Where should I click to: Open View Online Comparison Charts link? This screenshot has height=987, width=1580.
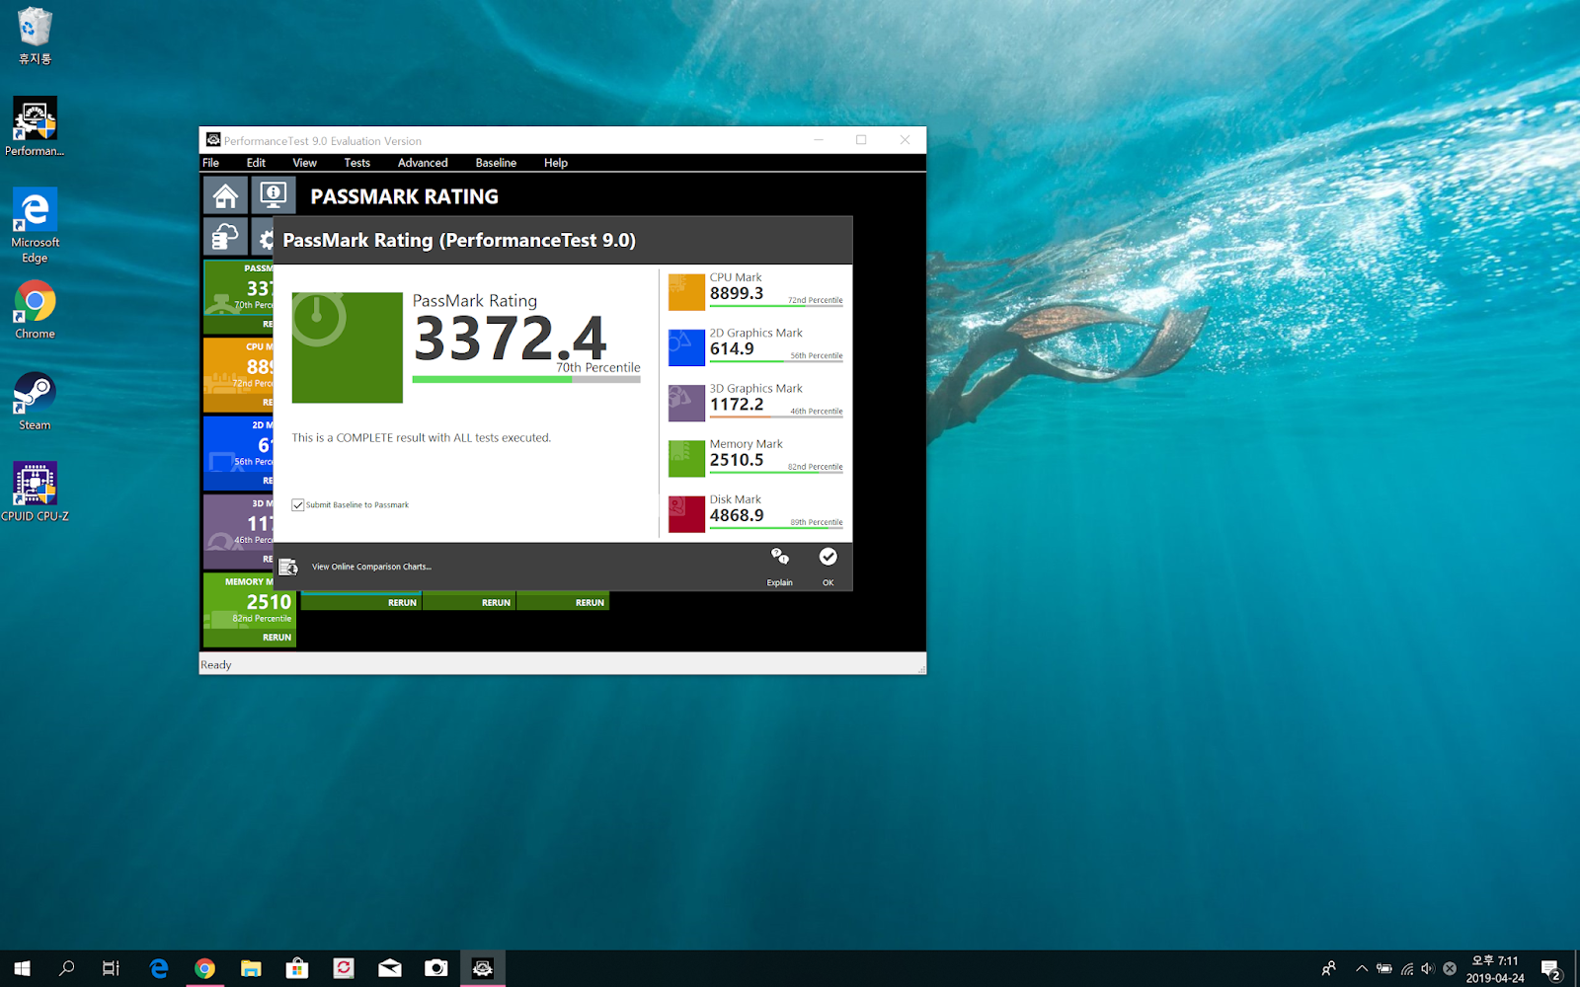click(x=371, y=567)
